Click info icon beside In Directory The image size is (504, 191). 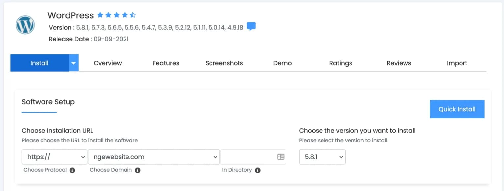[x=258, y=170]
